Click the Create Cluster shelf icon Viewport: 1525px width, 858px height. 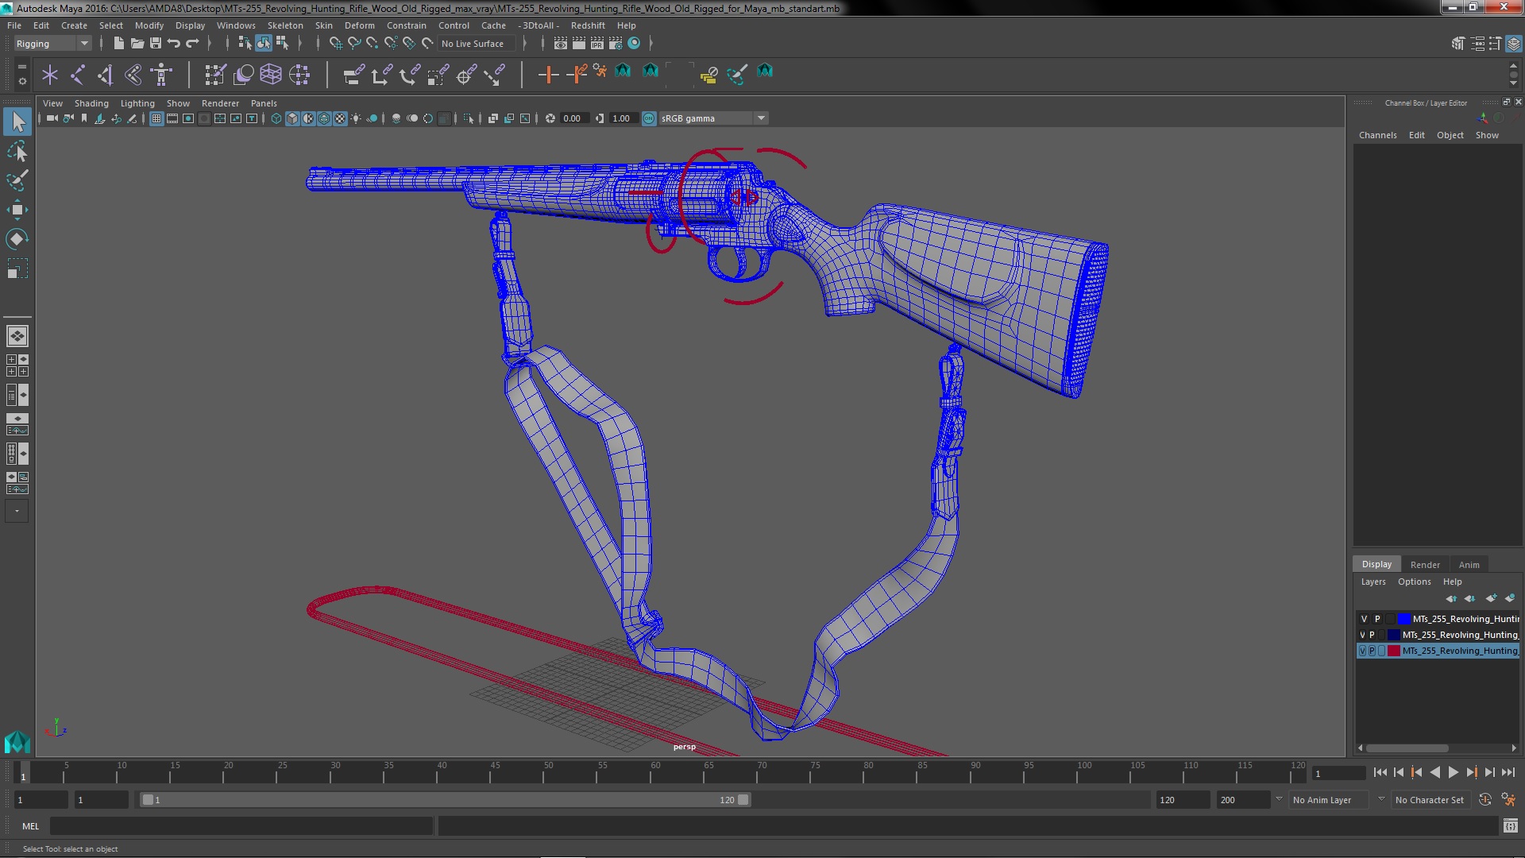pos(299,75)
